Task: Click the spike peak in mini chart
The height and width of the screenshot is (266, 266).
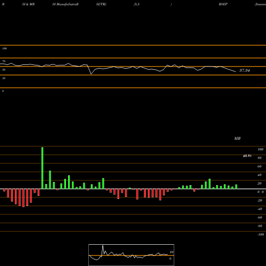Action: click(103, 246)
